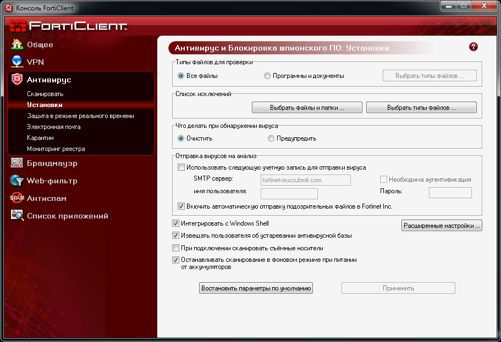Open the Антивирус section heading
The image size is (501, 342).
point(49,80)
